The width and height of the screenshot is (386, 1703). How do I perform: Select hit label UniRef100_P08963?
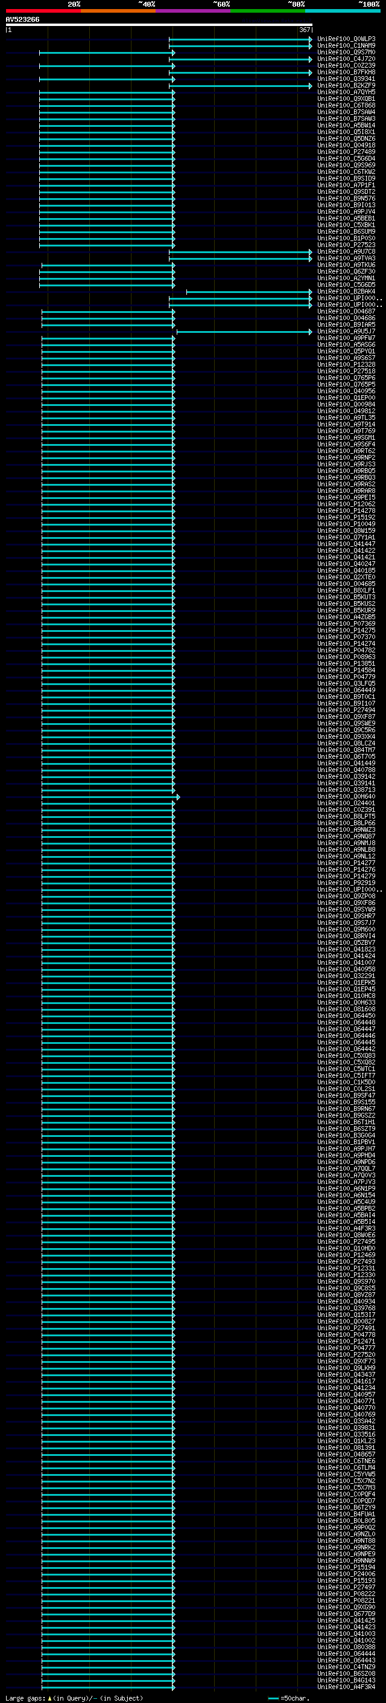pos(346,657)
